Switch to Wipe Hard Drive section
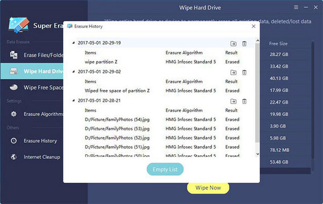323x204 pixels. 32,71
